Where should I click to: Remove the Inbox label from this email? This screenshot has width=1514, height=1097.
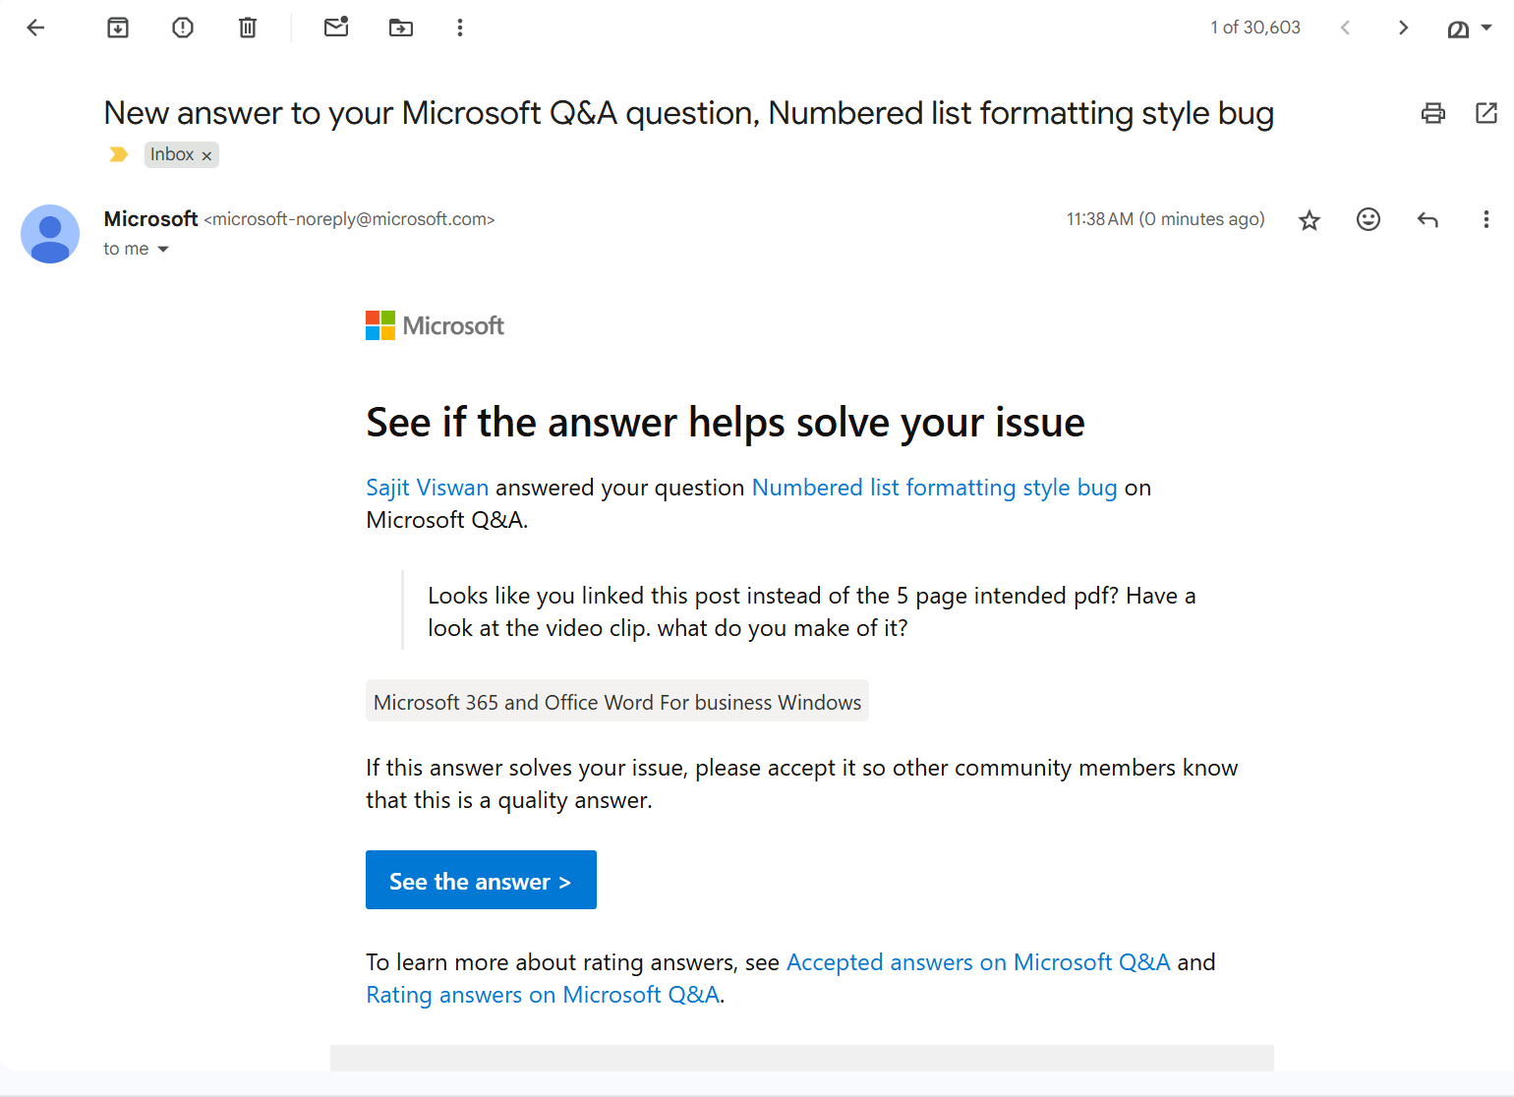click(x=206, y=154)
